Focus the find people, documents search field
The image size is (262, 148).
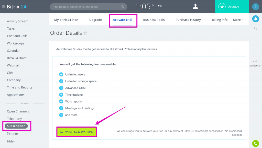click(x=88, y=7)
